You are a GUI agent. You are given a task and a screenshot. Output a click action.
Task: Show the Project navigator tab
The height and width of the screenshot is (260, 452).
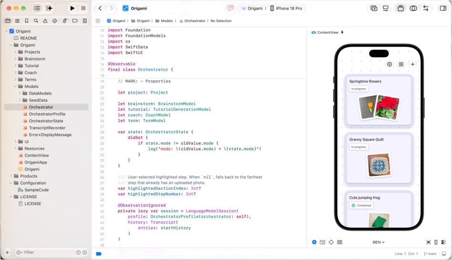(8, 21)
